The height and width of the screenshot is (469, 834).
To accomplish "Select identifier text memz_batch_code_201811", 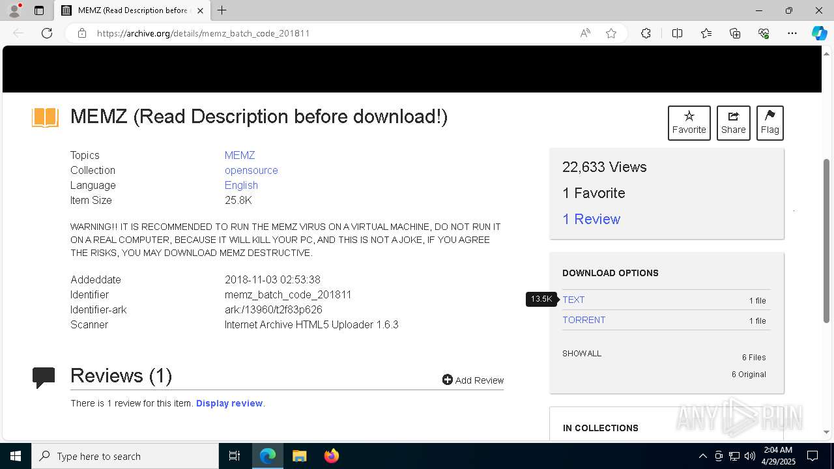I will point(288,294).
